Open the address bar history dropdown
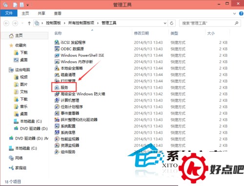Viewport: 244px width, 186px height. point(165,23)
